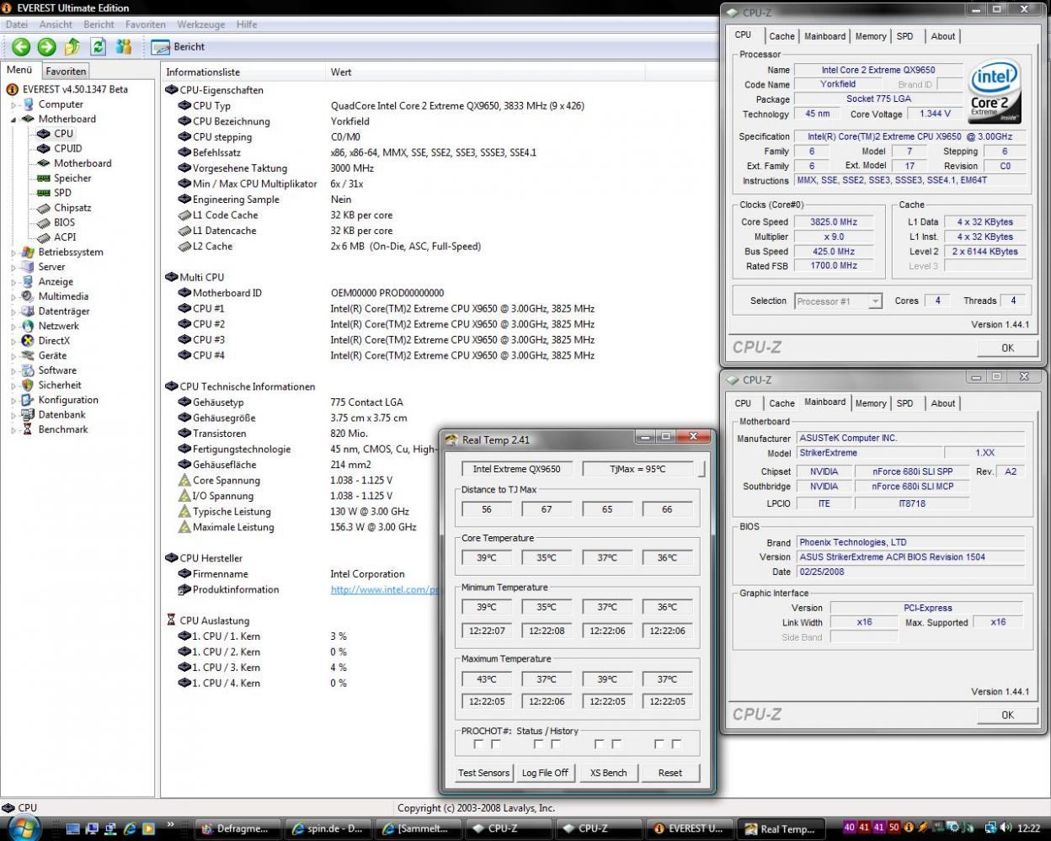Expand the Konfiguration tree node arrow

(13, 400)
